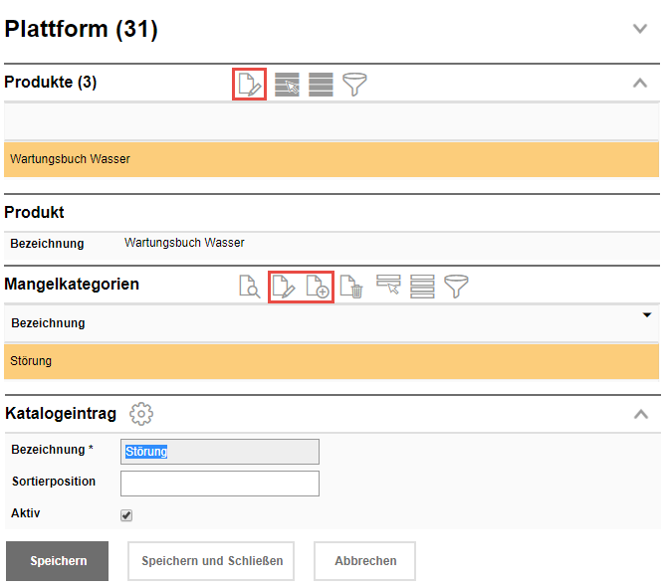Screen dimensions: 665x587
Task: Click view details magnifier in Mangelkategorien
Action: [x=249, y=287]
